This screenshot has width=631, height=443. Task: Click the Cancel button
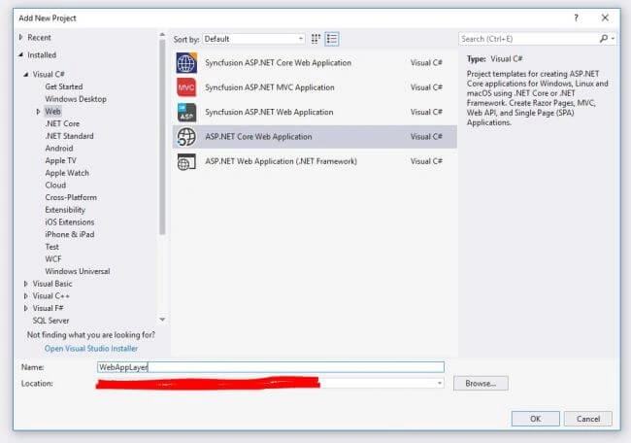pos(588,419)
